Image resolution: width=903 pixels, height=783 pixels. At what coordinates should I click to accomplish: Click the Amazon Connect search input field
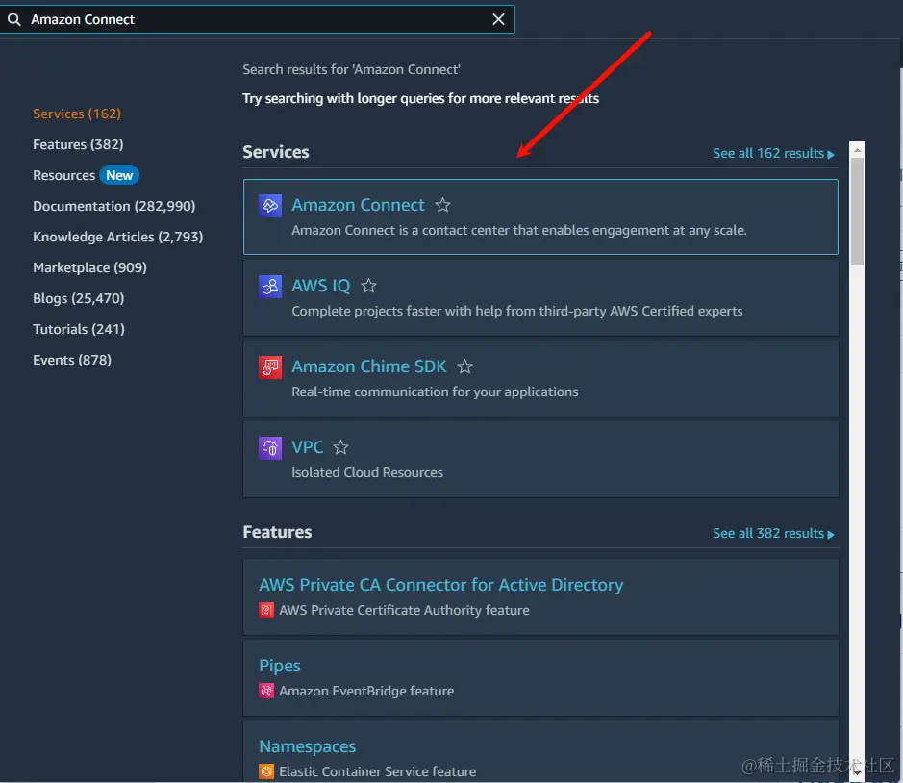click(x=257, y=19)
